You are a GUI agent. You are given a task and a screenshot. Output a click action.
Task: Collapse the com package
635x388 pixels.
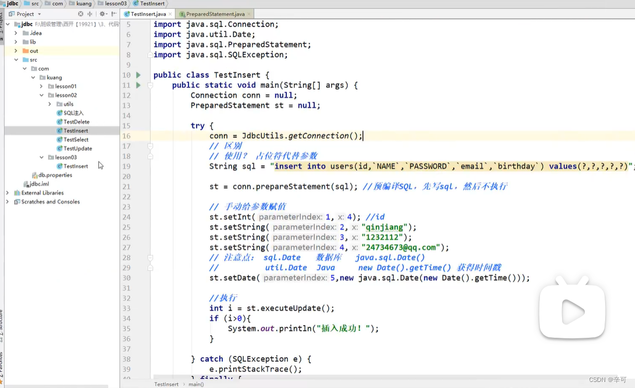point(24,69)
